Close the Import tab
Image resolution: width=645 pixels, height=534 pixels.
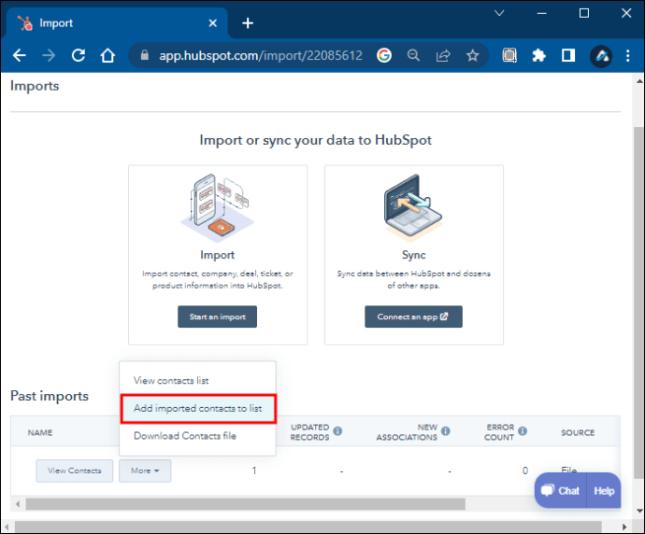213,23
